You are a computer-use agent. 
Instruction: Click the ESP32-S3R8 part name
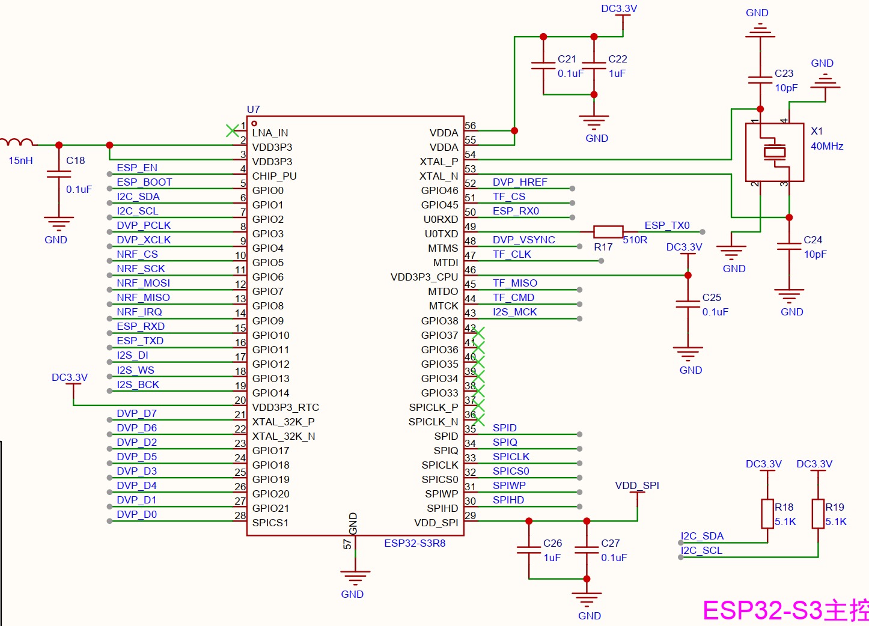click(x=415, y=543)
